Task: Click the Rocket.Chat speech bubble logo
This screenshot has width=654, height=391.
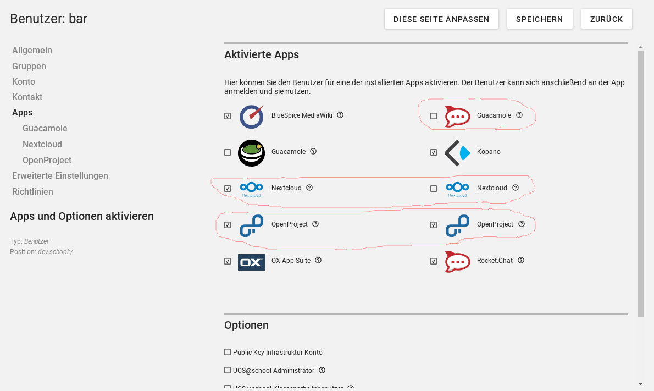Action: point(457,261)
